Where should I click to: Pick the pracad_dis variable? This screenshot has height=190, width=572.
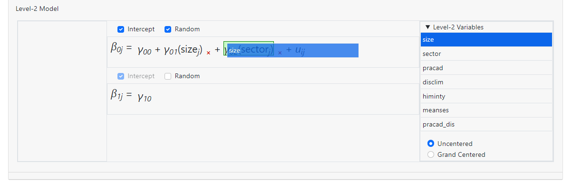click(486, 125)
